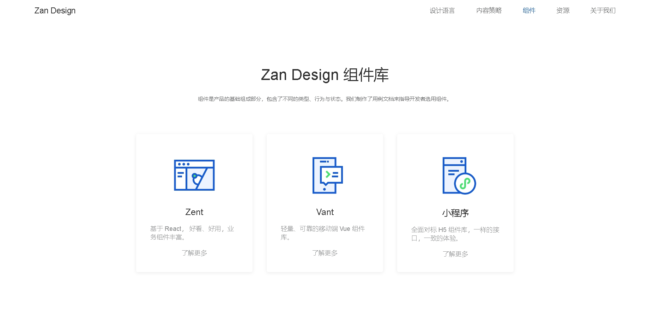Click the description 全面对标 H5 组件库
Image resolution: width=648 pixels, height=319 pixels.
(x=455, y=234)
